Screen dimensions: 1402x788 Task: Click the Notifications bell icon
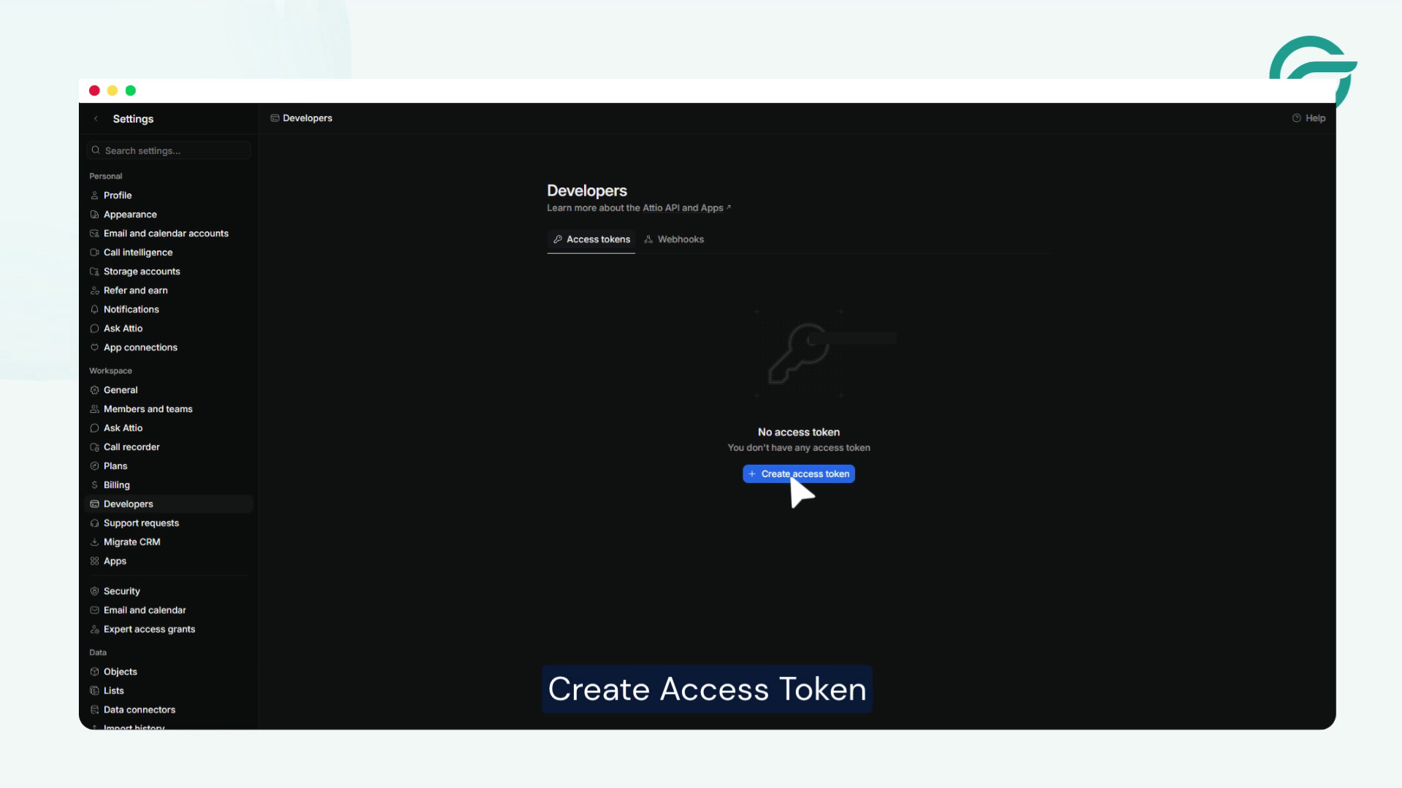tap(94, 309)
